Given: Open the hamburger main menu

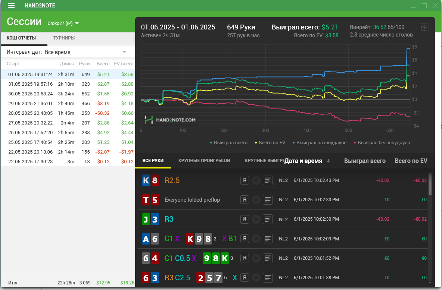Looking at the screenshot, I should [x=11, y=6].
